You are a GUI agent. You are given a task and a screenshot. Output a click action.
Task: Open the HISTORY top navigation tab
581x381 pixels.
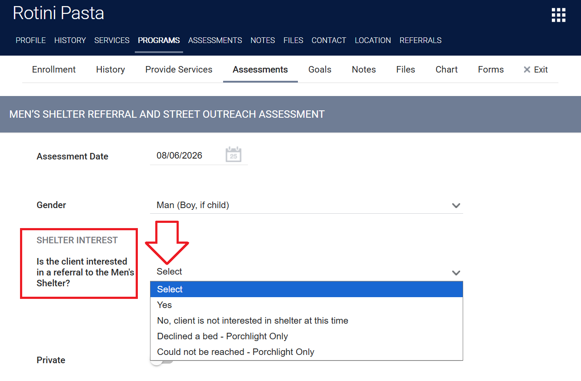(x=70, y=40)
